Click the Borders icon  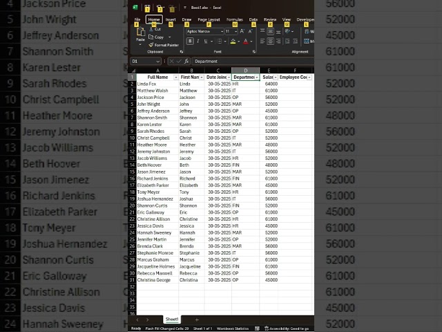[x=220, y=41]
